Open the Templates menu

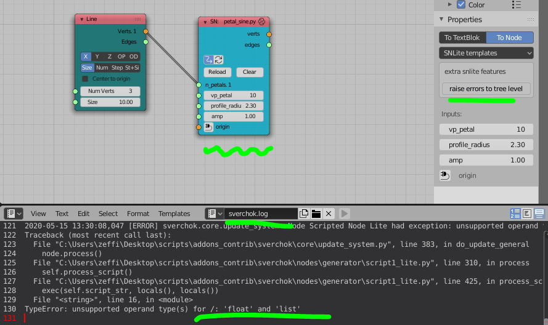174,214
